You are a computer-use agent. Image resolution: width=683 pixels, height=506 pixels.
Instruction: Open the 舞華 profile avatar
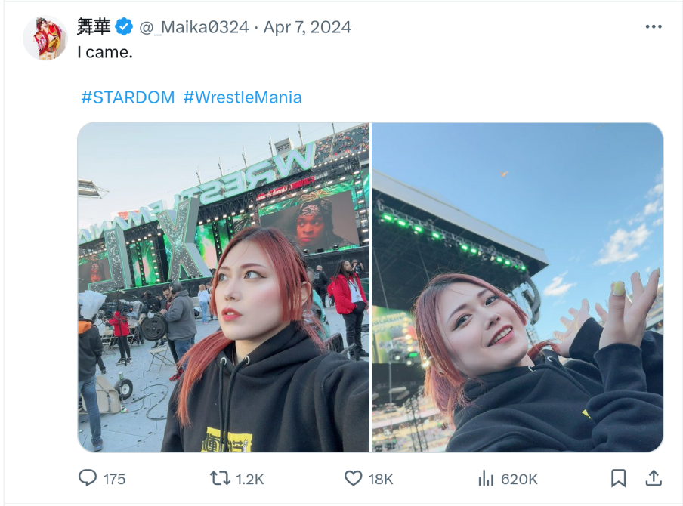pos(45,39)
